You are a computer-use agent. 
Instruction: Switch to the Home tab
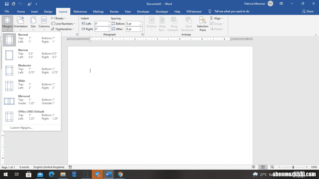tap(21, 11)
